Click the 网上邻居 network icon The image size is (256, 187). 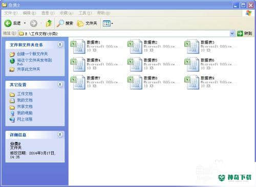click(x=12, y=120)
